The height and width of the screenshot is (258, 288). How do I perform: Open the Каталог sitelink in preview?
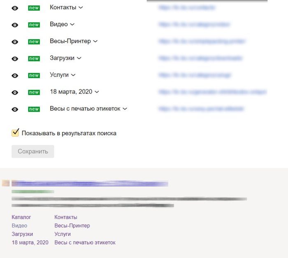point(21,217)
